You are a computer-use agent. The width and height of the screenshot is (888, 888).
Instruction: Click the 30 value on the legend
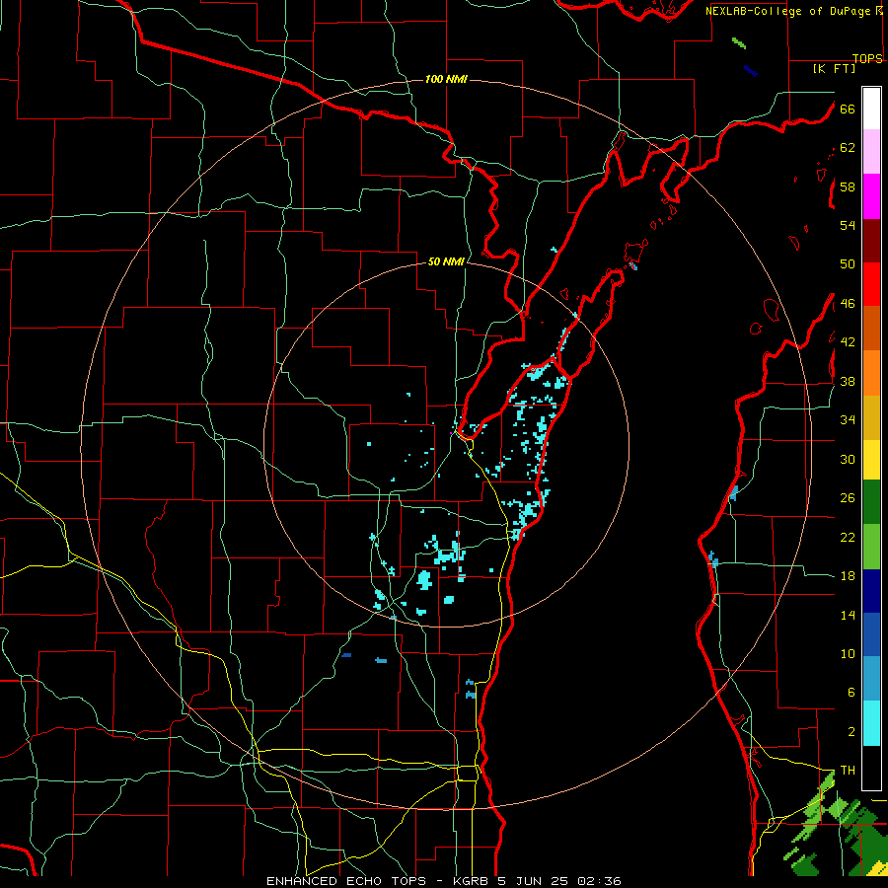[848, 459]
